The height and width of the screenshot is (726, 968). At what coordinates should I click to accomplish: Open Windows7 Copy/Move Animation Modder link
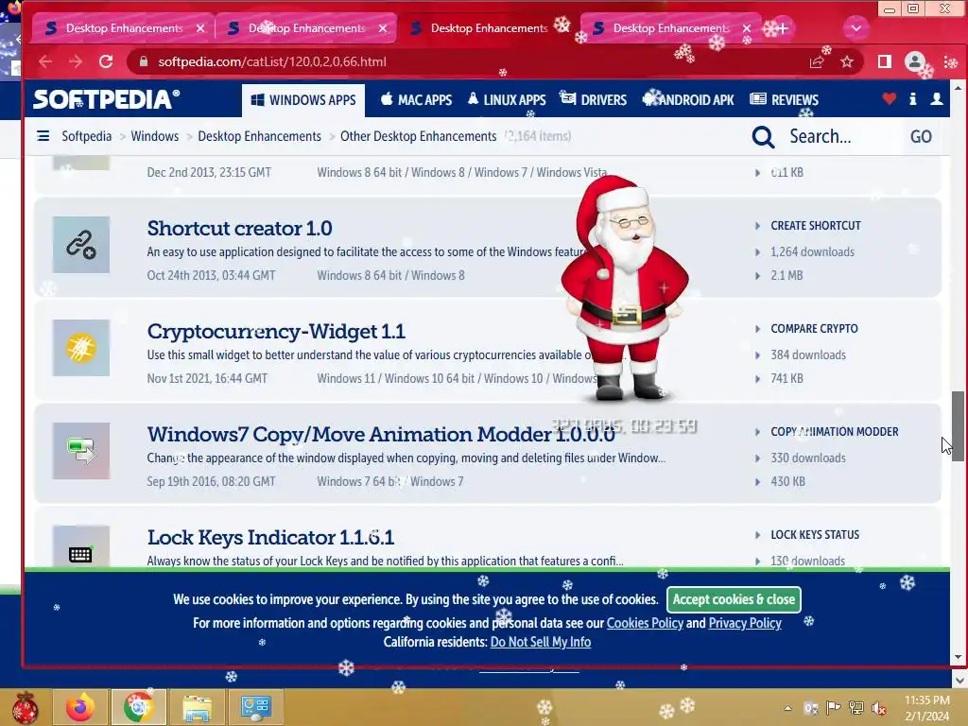pyautogui.click(x=381, y=435)
